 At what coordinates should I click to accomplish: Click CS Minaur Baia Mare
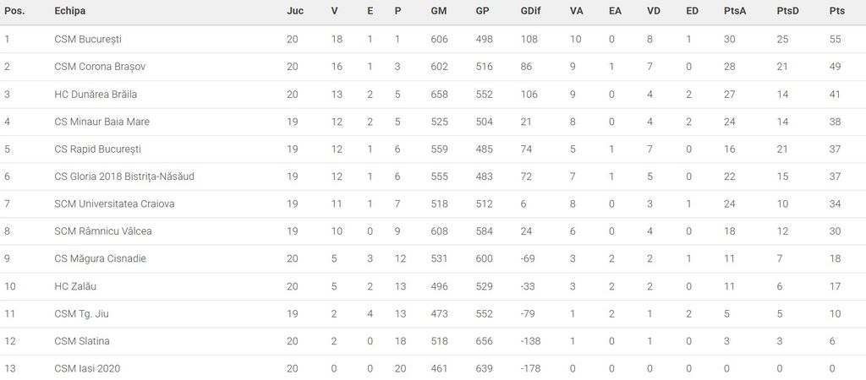101,122
